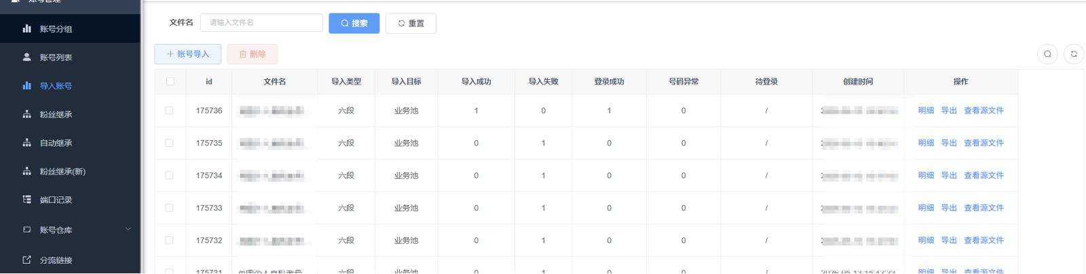Check the box for row 175736
This screenshot has height=274, width=1086.
(170, 110)
